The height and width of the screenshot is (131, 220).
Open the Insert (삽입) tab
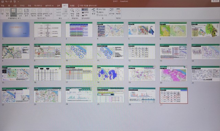[x=15, y=5]
